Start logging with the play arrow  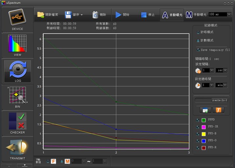(x=118, y=15)
